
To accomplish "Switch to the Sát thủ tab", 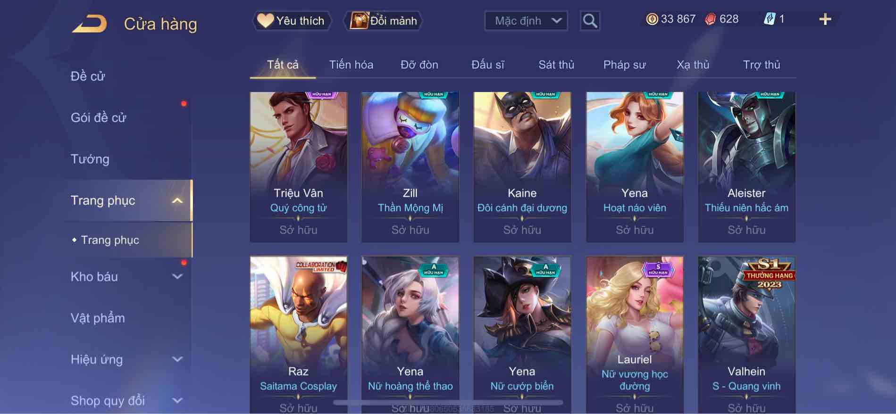I will 556,65.
